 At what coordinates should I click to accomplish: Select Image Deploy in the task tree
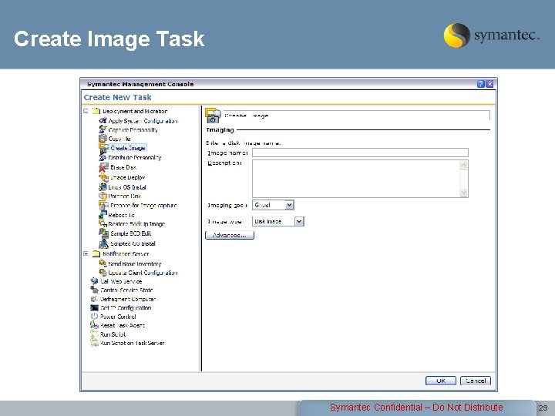click(x=127, y=177)
